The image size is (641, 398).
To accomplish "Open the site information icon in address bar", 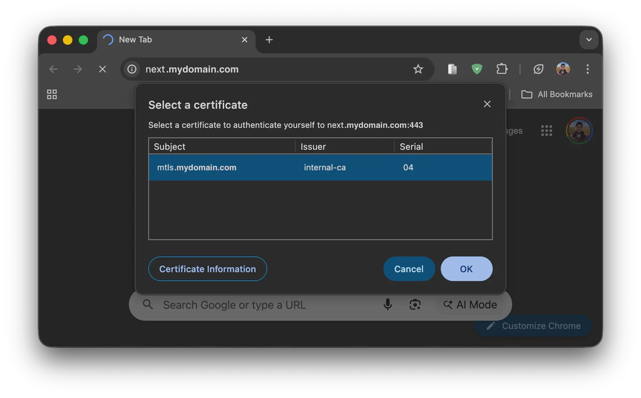I will (131, 69).
